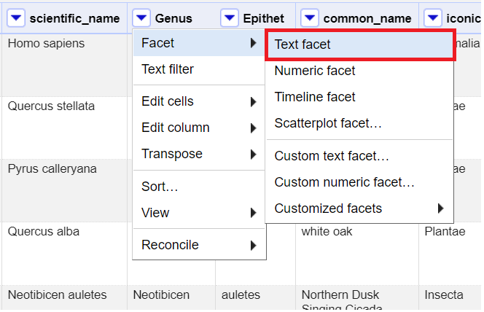
Task: Click the Homo sapiens cell
Action: pyautogui.click(x=65, y=65)
